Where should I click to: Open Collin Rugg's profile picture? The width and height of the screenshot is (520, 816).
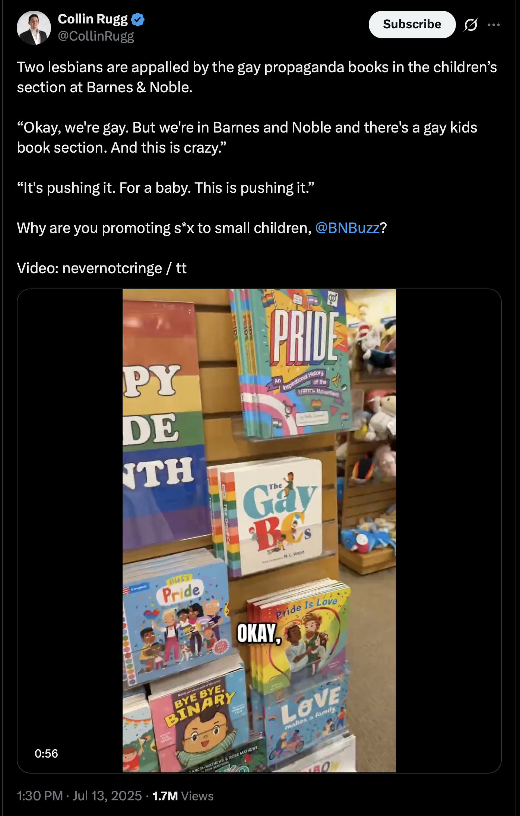pos(34,28)
